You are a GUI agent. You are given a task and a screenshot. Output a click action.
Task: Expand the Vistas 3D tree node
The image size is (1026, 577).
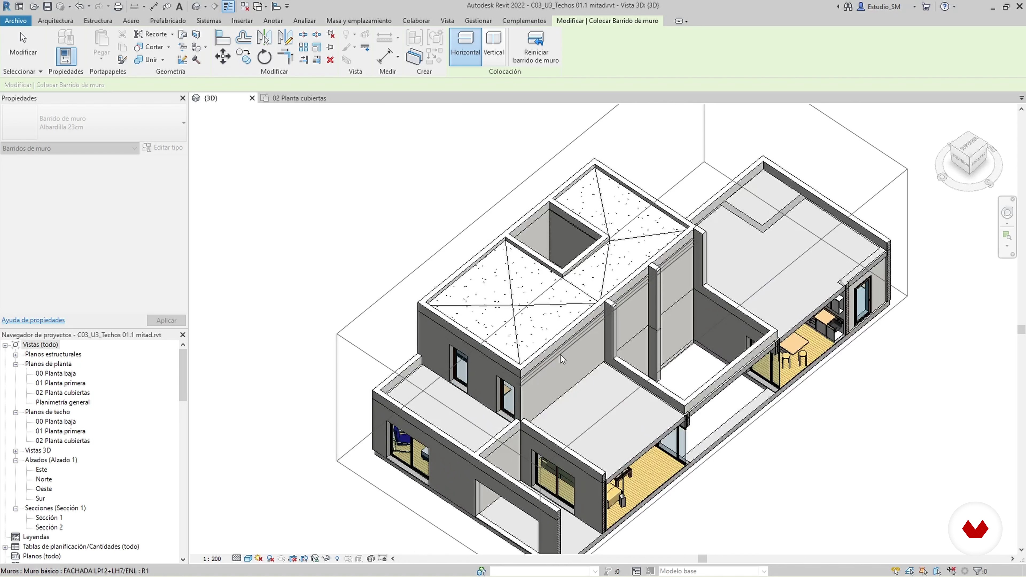[16, 451]
